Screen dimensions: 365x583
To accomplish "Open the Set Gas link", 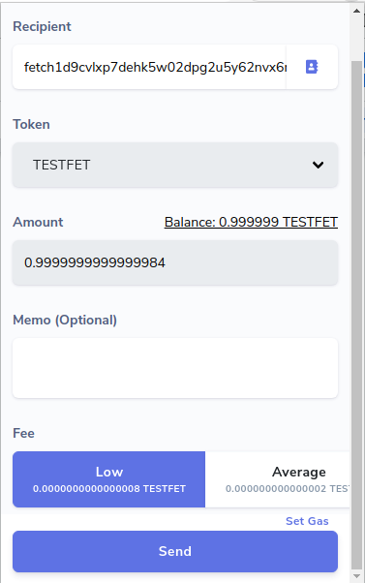I will click(x=307, y=521).
